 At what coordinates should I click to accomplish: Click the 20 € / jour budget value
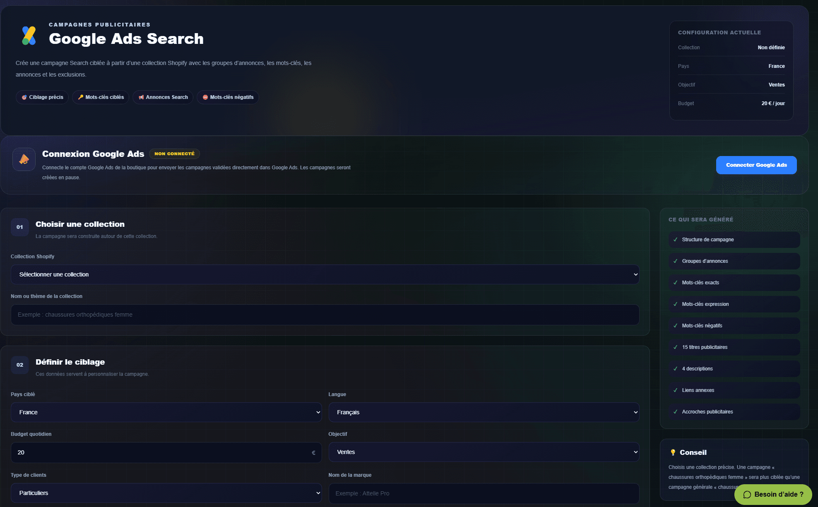coord(773,103)
